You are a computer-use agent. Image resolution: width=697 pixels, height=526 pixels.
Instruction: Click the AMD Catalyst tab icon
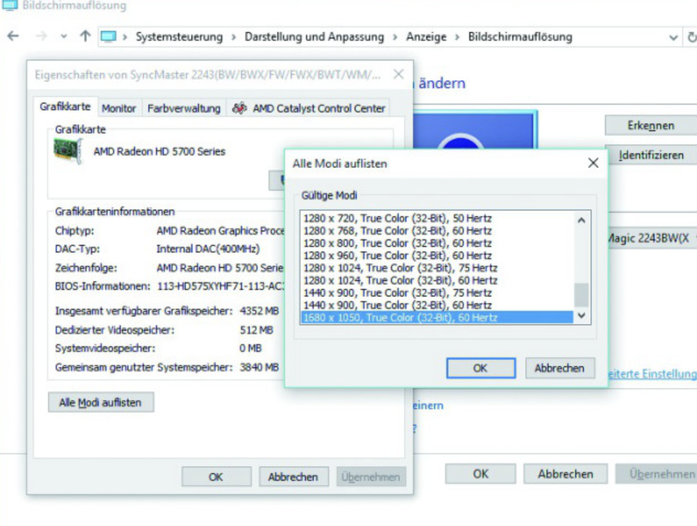point(239,108)
